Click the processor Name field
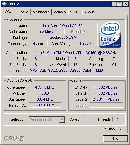This screenshot has width=130, height=145. point(63,26)
